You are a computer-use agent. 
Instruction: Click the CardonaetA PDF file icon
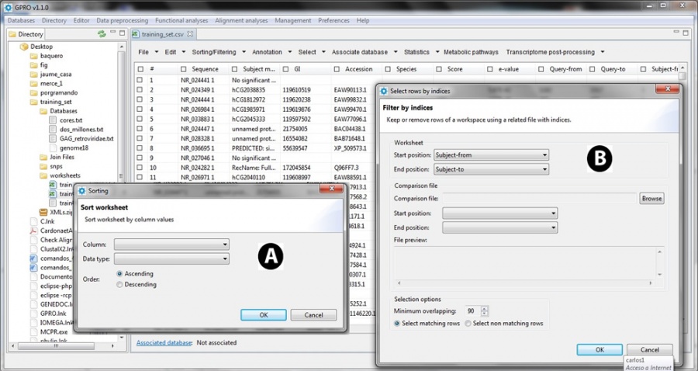(33, 231)
